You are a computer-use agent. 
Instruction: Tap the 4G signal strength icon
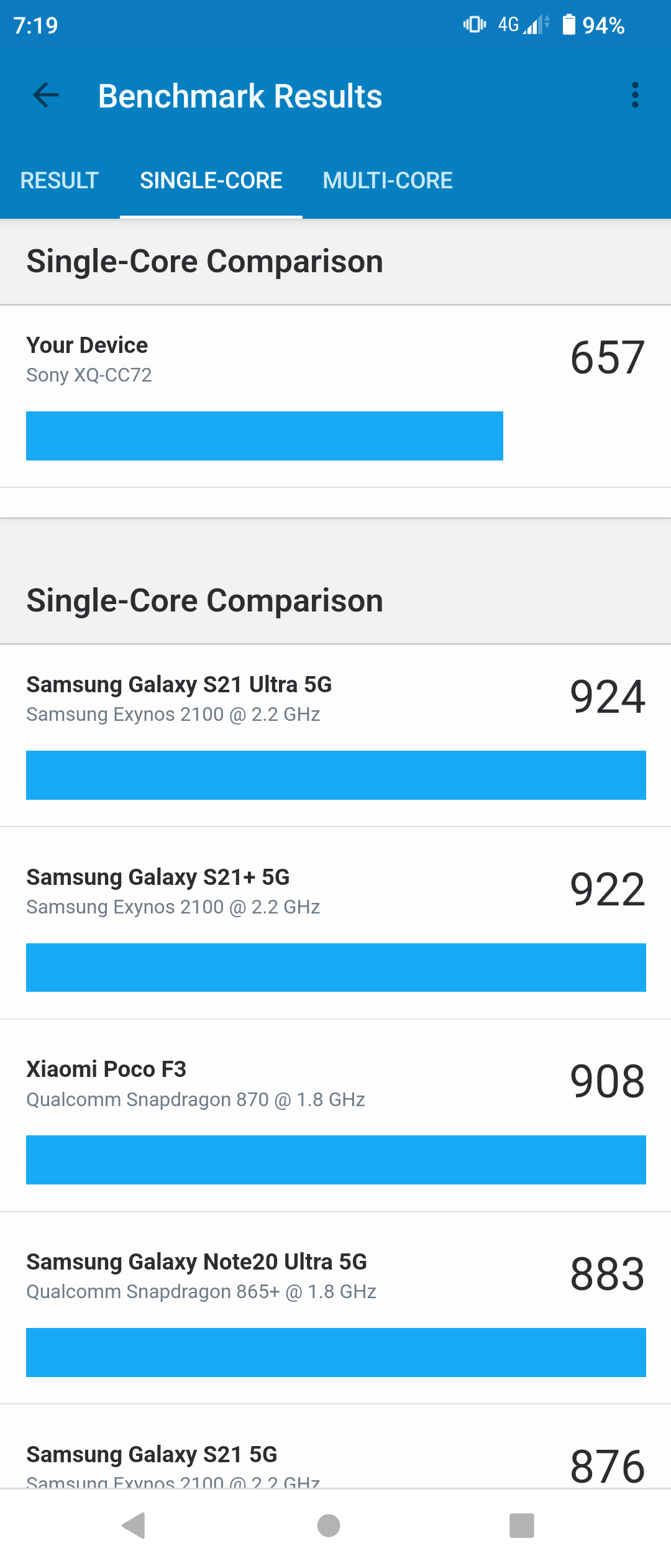pos(524,25)
